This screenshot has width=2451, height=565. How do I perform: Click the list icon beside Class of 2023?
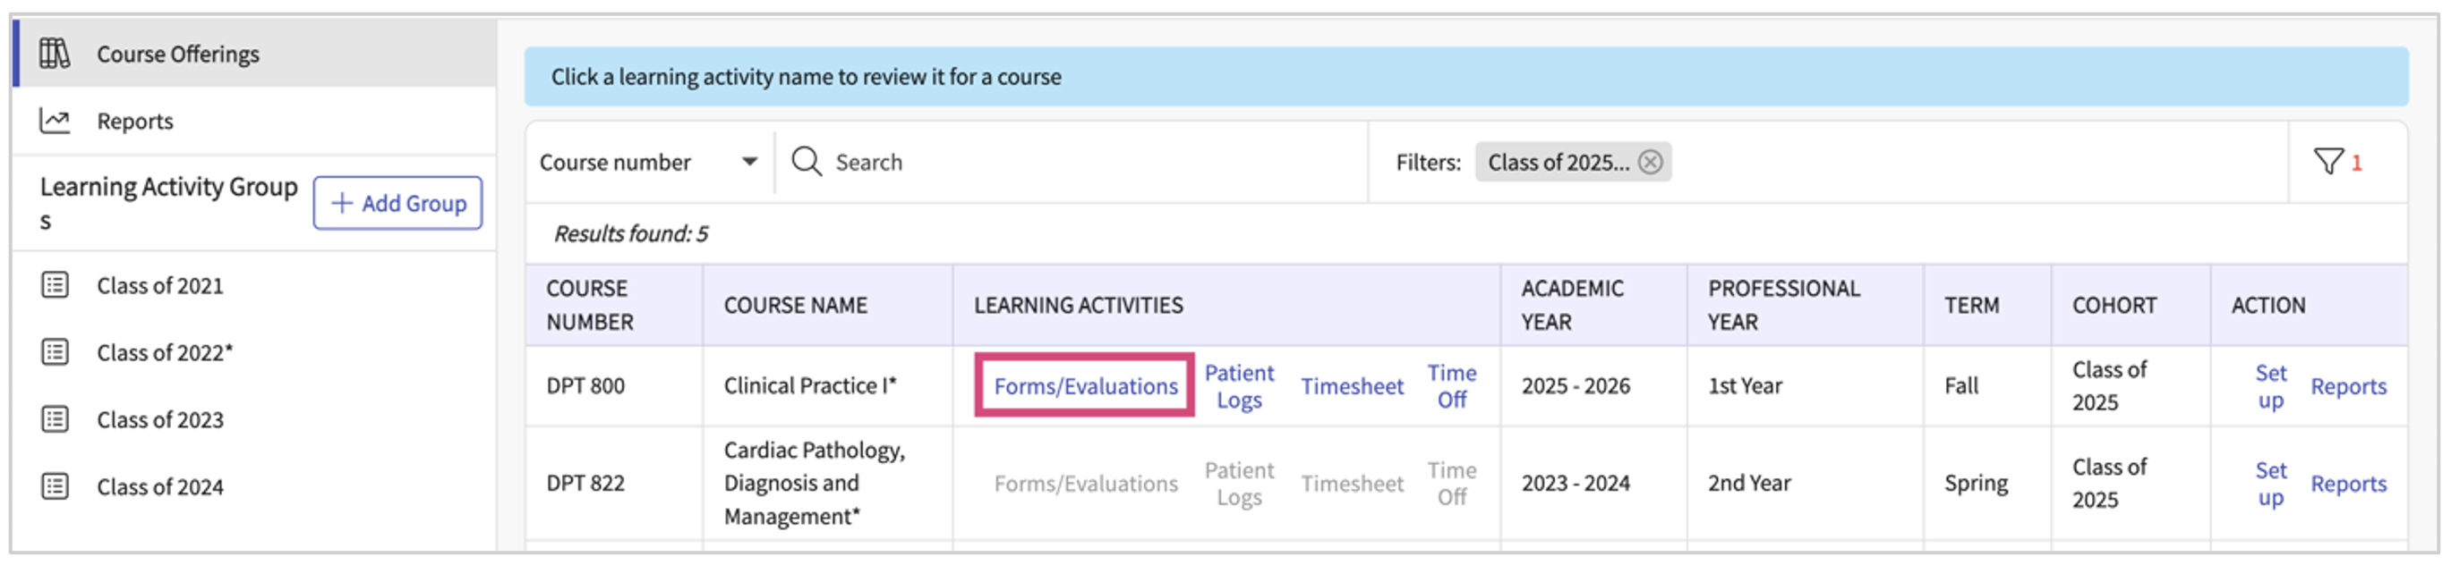pos(56,418)
